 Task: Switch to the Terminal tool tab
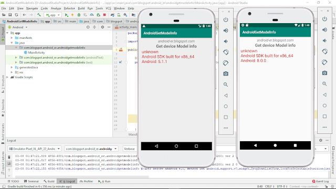coord(31,181)
